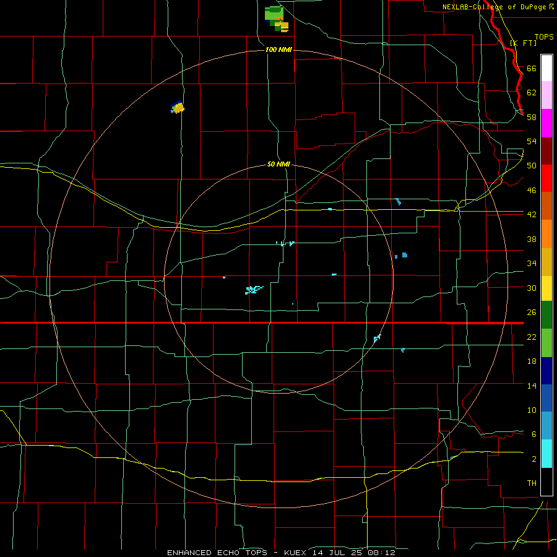Pick the burnt orange legend swatch
Image resolution: width=557 pixels, height=557 pixels.
coord(546,205)
